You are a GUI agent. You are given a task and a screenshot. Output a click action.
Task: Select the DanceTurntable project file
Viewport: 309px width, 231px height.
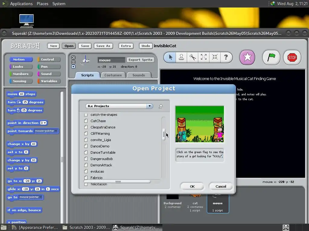click(103, 152)
